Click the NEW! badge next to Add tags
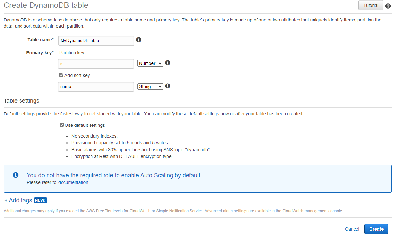Screen dimensions: 405x252 pyautogui.click(x=40, y=200)
